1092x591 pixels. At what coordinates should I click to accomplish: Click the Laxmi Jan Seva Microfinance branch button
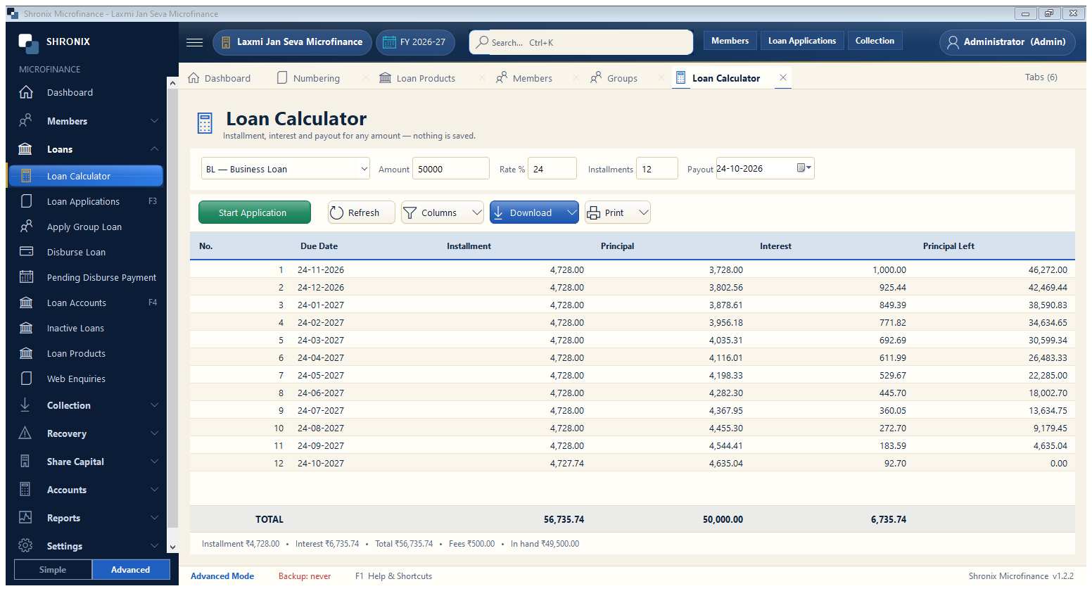click(x=292, y=42)
